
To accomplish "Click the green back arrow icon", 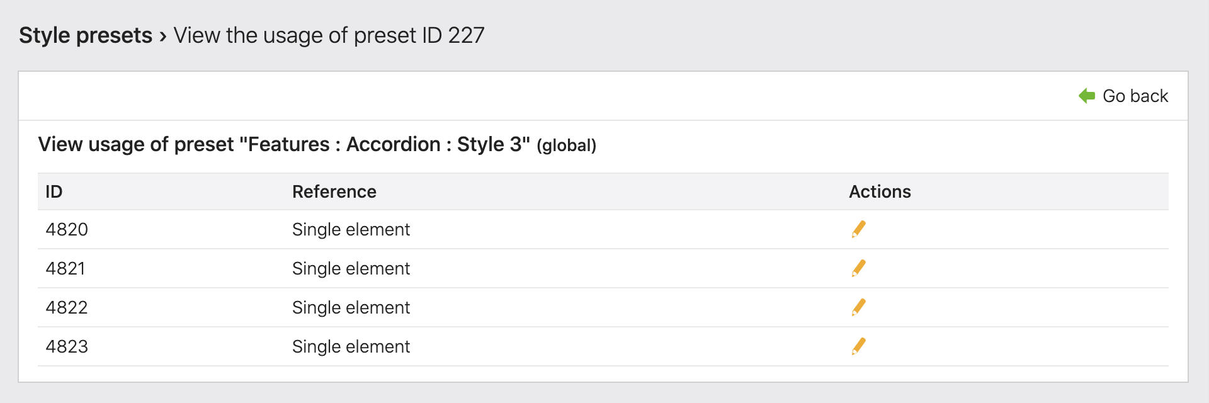I will pyautogui.click(x=1086, y=96).
